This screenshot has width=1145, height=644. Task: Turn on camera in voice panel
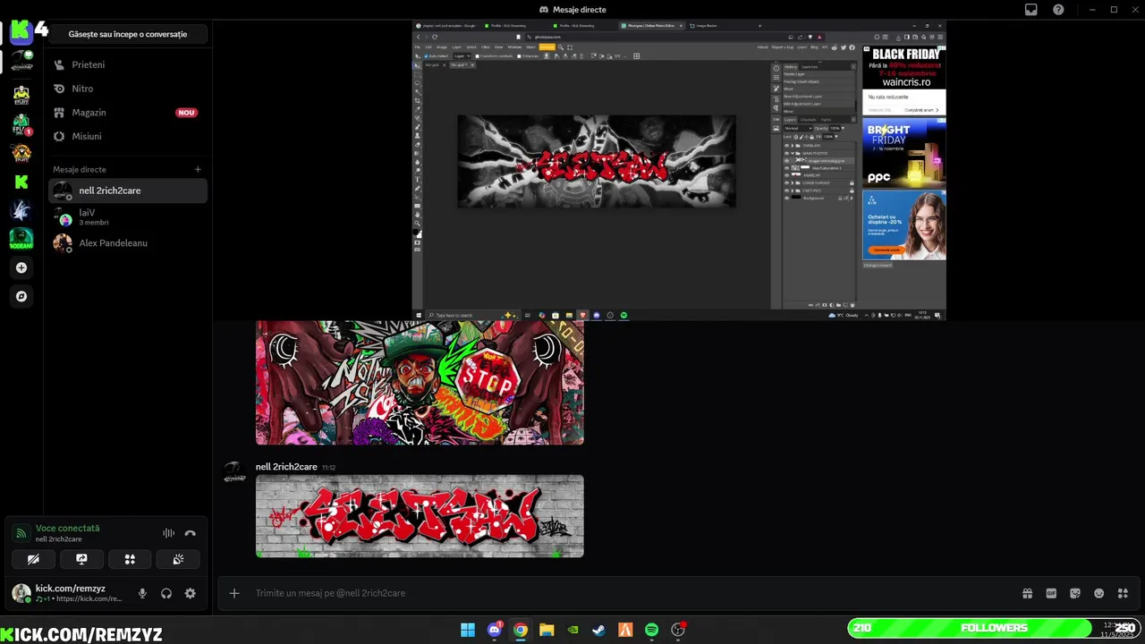pyautogui.click(x=33, y=559)
